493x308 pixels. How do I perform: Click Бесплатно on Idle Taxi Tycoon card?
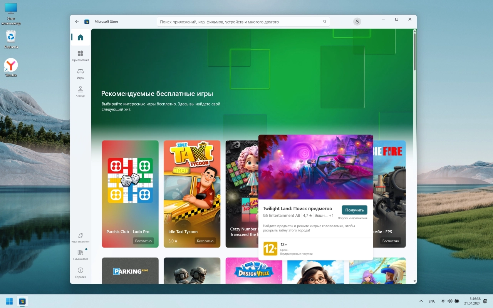tap(205, 241)
